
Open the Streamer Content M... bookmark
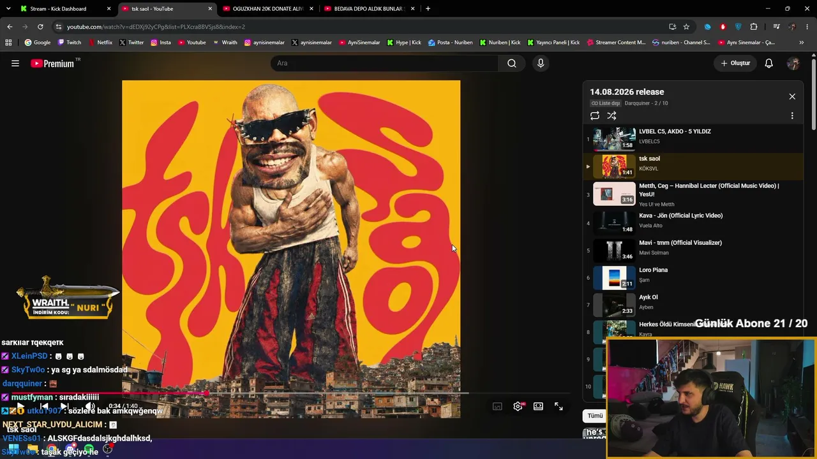tap(616, 43)
